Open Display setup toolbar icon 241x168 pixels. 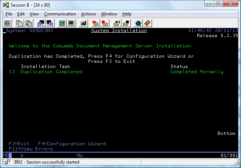(x=62, y=23)
